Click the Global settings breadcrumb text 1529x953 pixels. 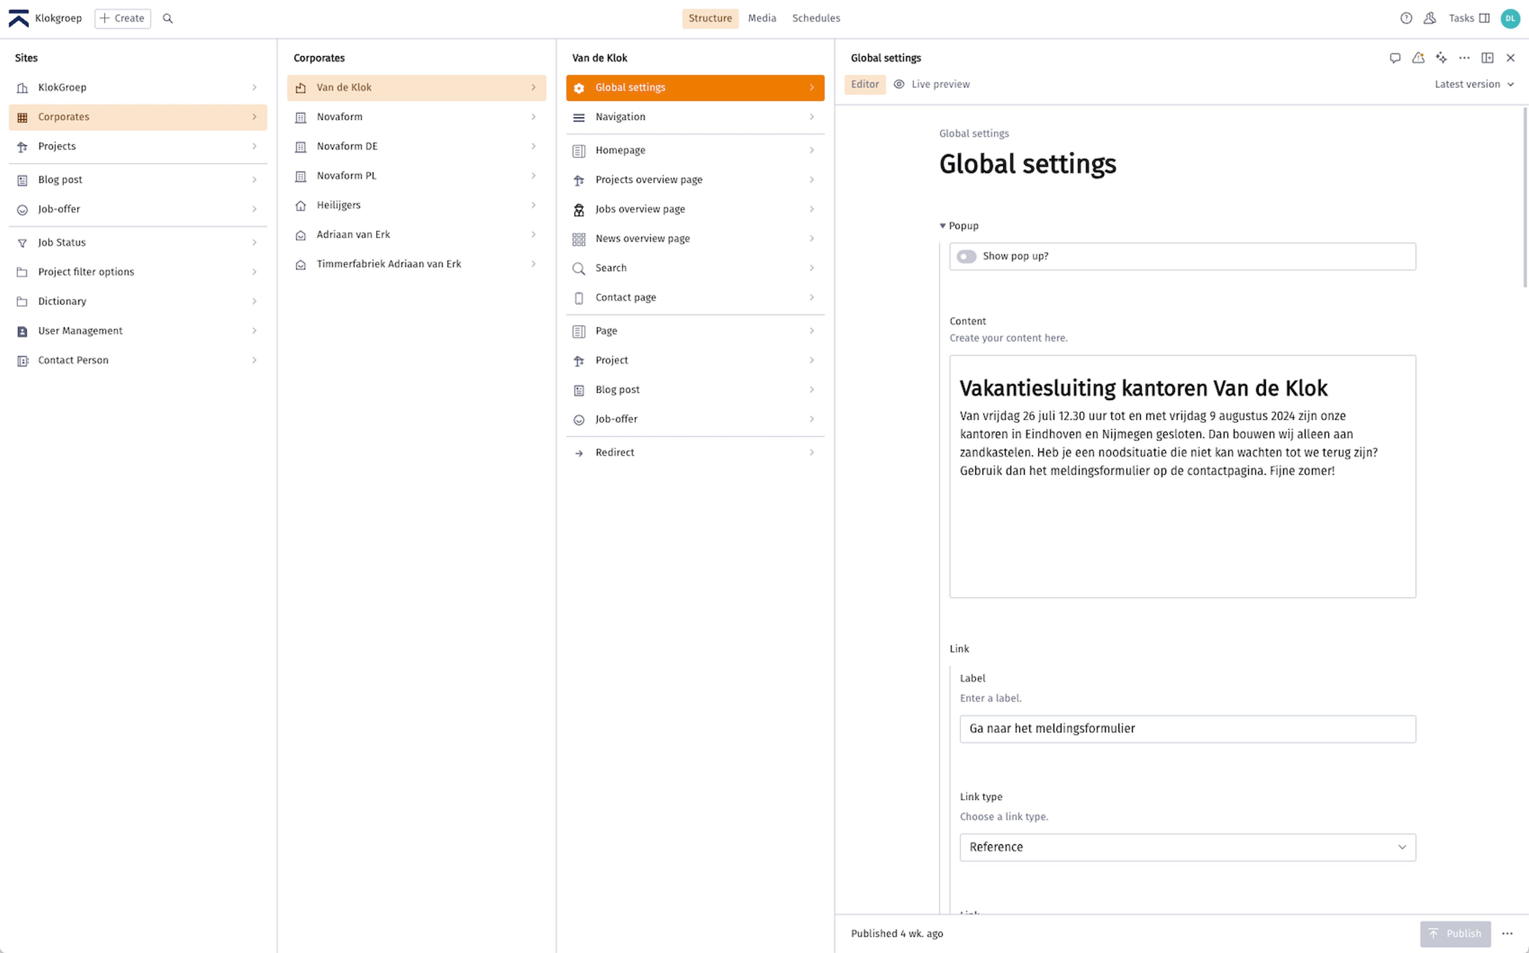[973, 134]
